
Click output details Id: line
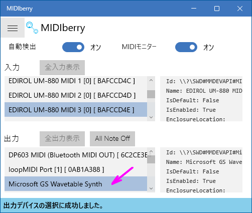(x=204, y=152)
